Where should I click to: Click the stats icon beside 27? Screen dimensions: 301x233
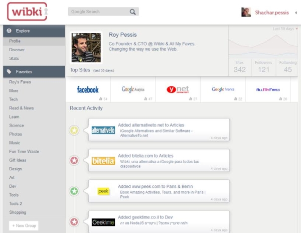tap(191, 99)
